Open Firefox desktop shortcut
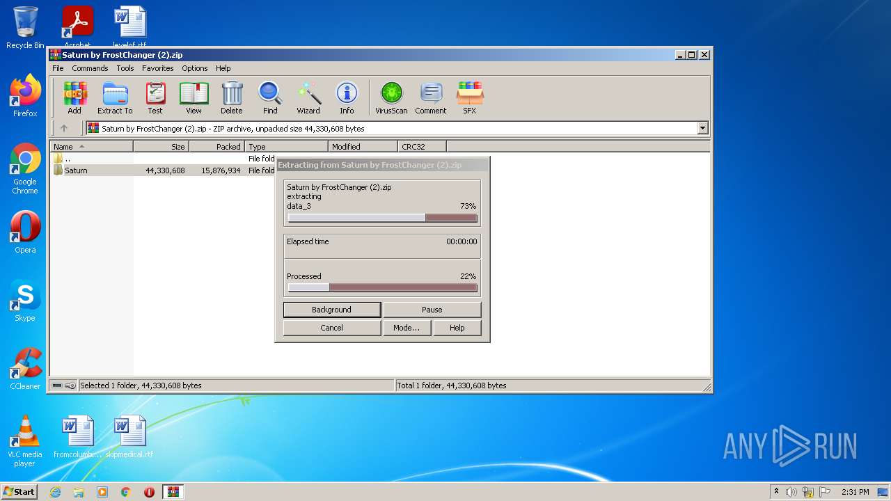This screenshot has height=501, width=891. point(25,95)
